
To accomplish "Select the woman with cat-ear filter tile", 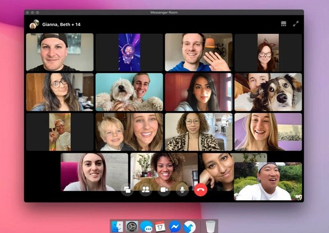I will point(267,52).
